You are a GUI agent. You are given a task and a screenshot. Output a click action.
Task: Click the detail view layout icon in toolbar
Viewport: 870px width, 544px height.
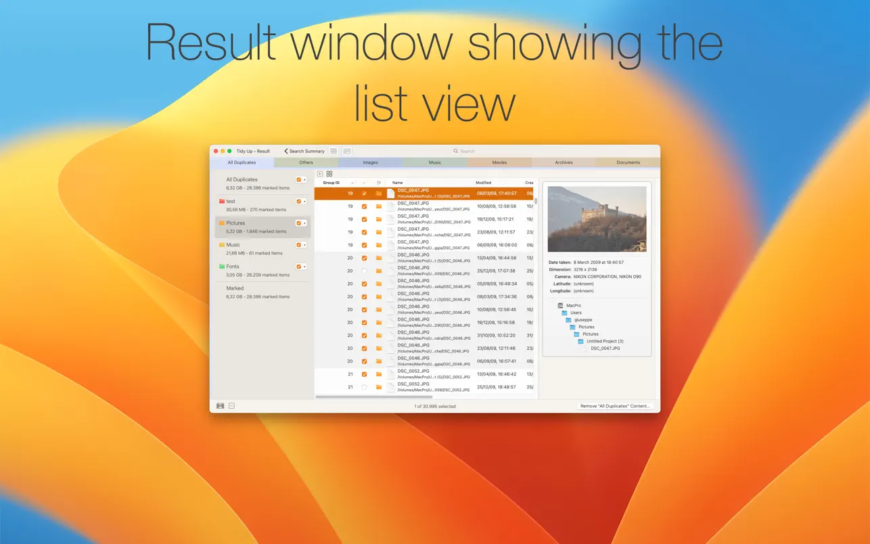pyautogui.click(x=346, y=151)
